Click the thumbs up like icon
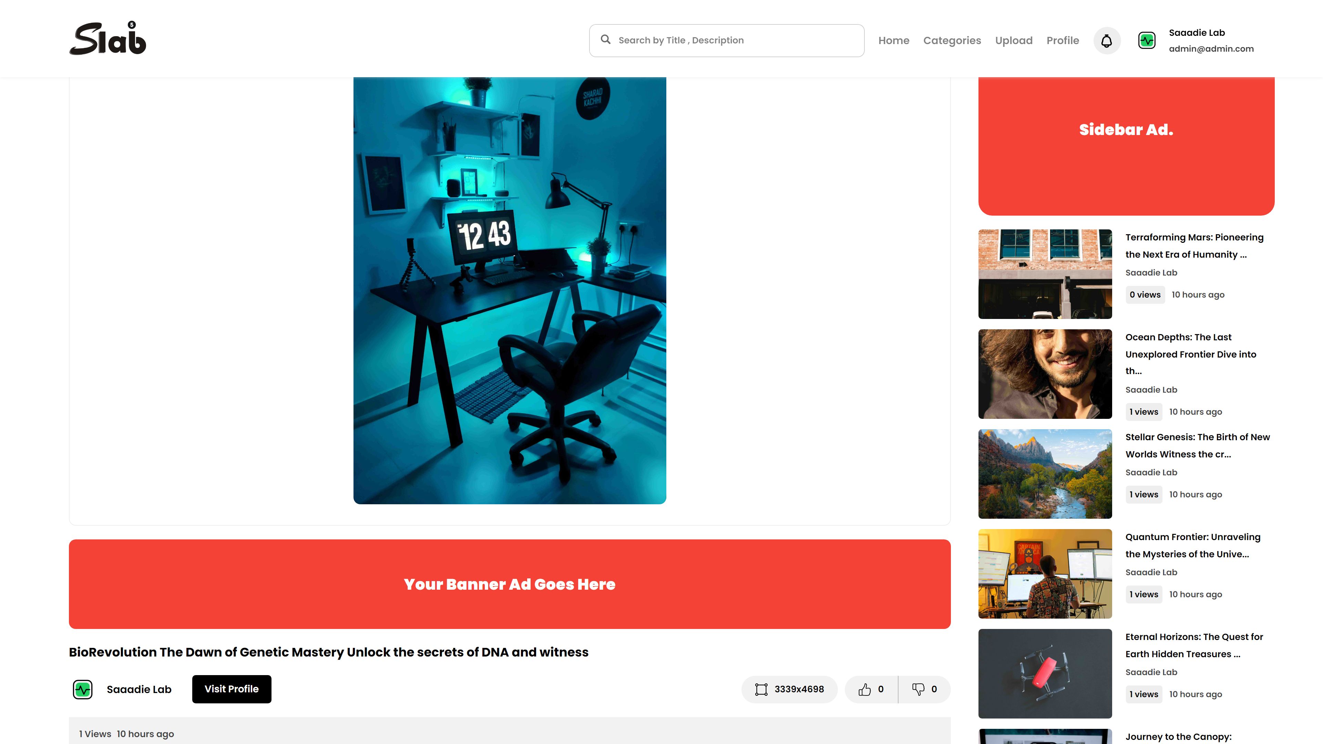 tap(864, 689)
